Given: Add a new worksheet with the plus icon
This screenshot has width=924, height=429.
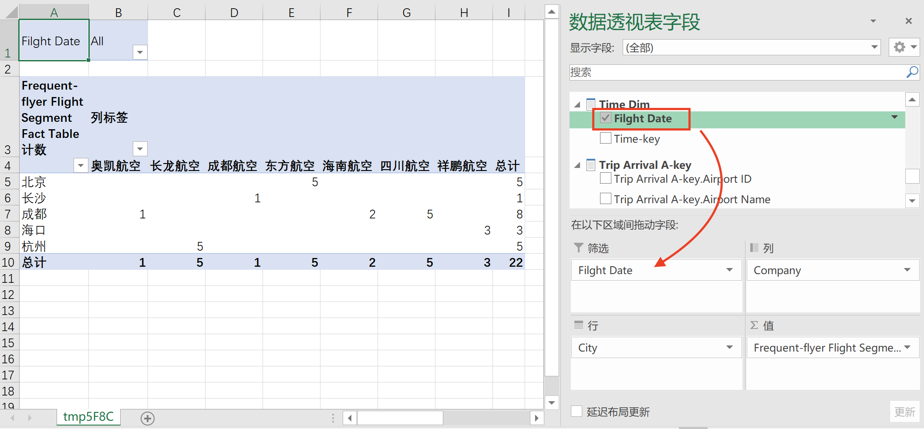Looking at the screenshot, I should pos(148,418).
